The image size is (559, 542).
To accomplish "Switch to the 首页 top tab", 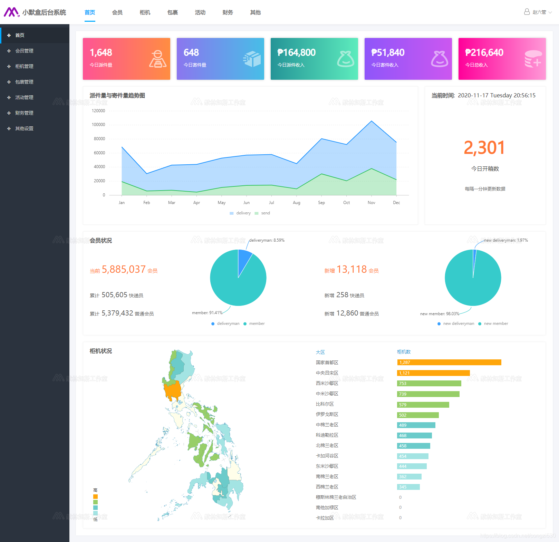I will tap(90, 12).
